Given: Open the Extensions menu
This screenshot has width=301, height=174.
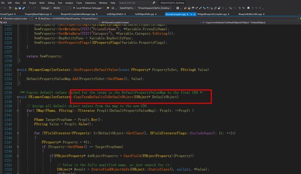Looking at the screenshot, I should point(91,3).
